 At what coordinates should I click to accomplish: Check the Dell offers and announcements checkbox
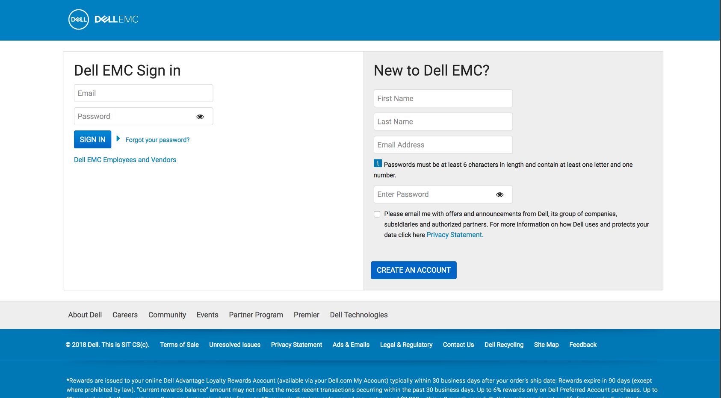coord(377,214)
